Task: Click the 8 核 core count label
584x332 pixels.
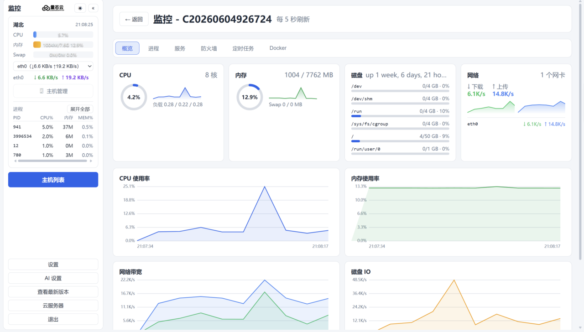Action: [211, 75]
